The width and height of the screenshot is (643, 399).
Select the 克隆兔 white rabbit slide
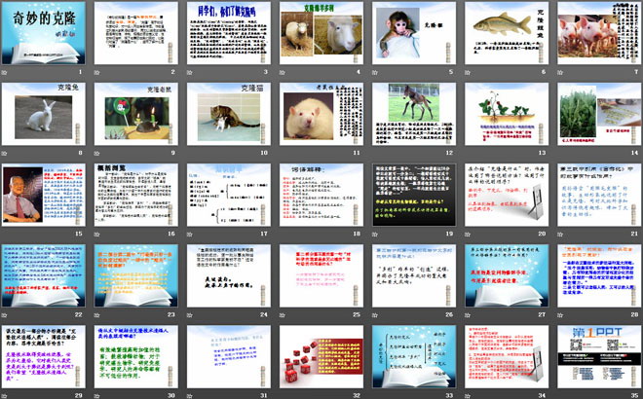click(44, 114)
